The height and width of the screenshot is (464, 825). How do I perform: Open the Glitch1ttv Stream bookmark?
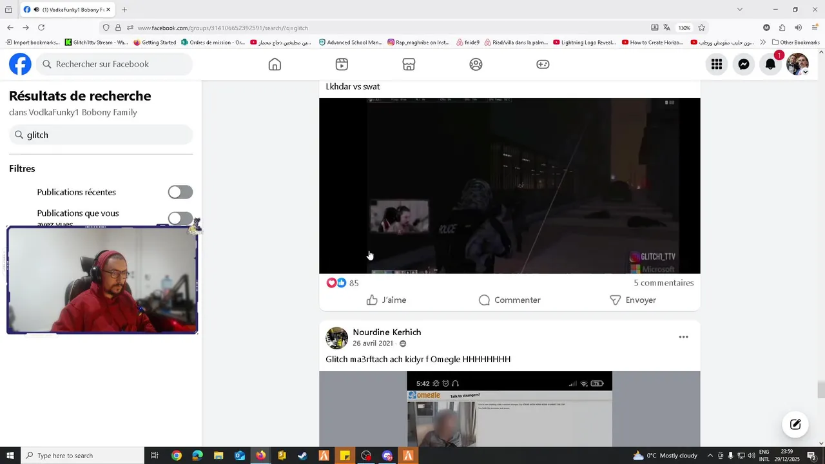pyautogui.click(x=96, y=43)
